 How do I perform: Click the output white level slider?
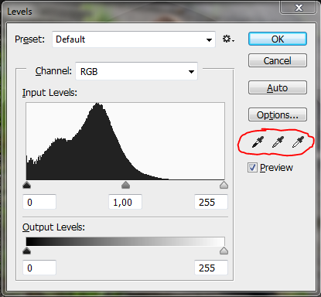point(224,251)
